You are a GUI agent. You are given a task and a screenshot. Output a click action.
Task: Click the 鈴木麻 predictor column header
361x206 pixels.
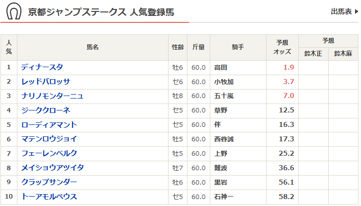(343, 54)
